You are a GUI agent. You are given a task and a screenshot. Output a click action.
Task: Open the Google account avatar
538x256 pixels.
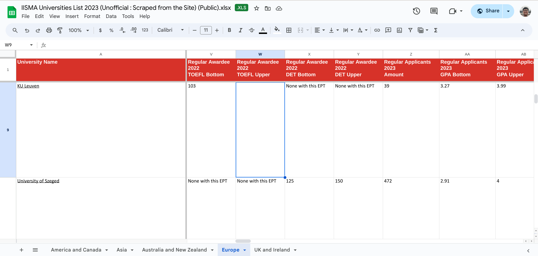click(525, 11)
